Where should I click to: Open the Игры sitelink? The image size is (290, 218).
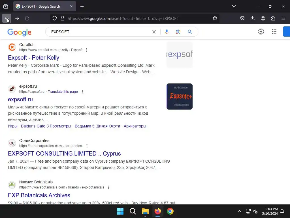(x=12, y=126)
